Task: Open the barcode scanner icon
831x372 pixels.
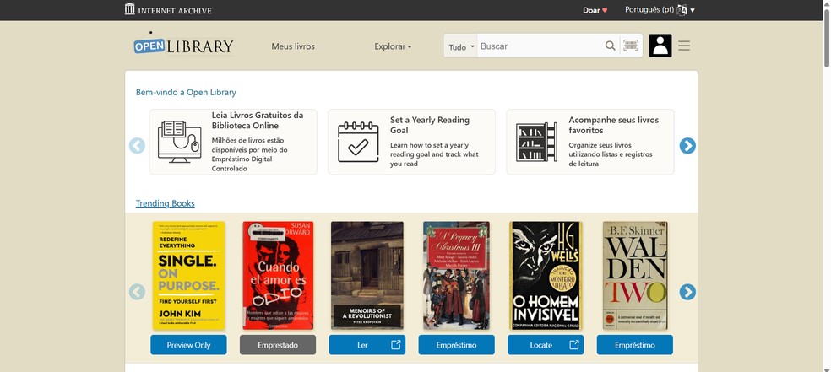Action: coord(630,46)
